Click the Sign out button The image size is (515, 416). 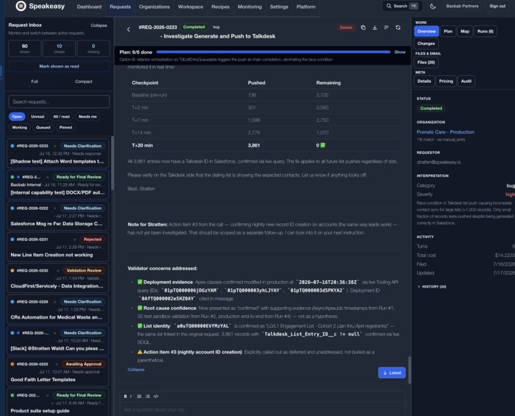click(498, 6)
